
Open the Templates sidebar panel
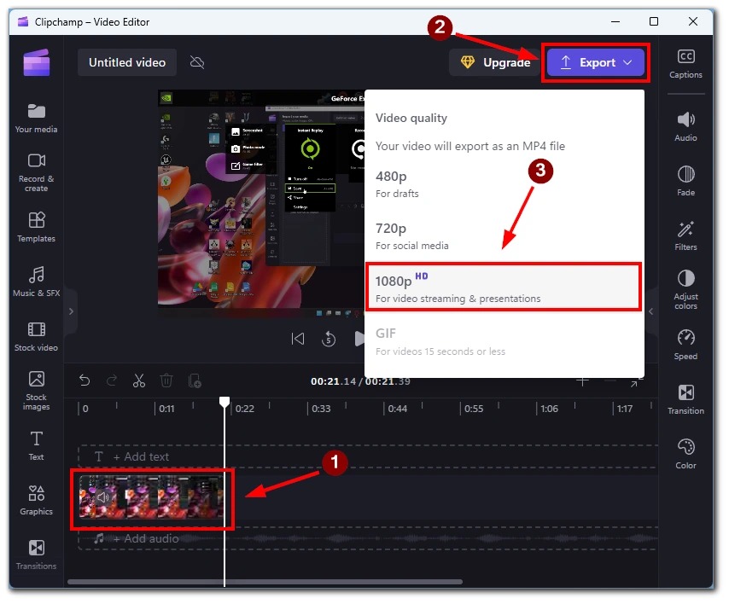tap(36, 227)
